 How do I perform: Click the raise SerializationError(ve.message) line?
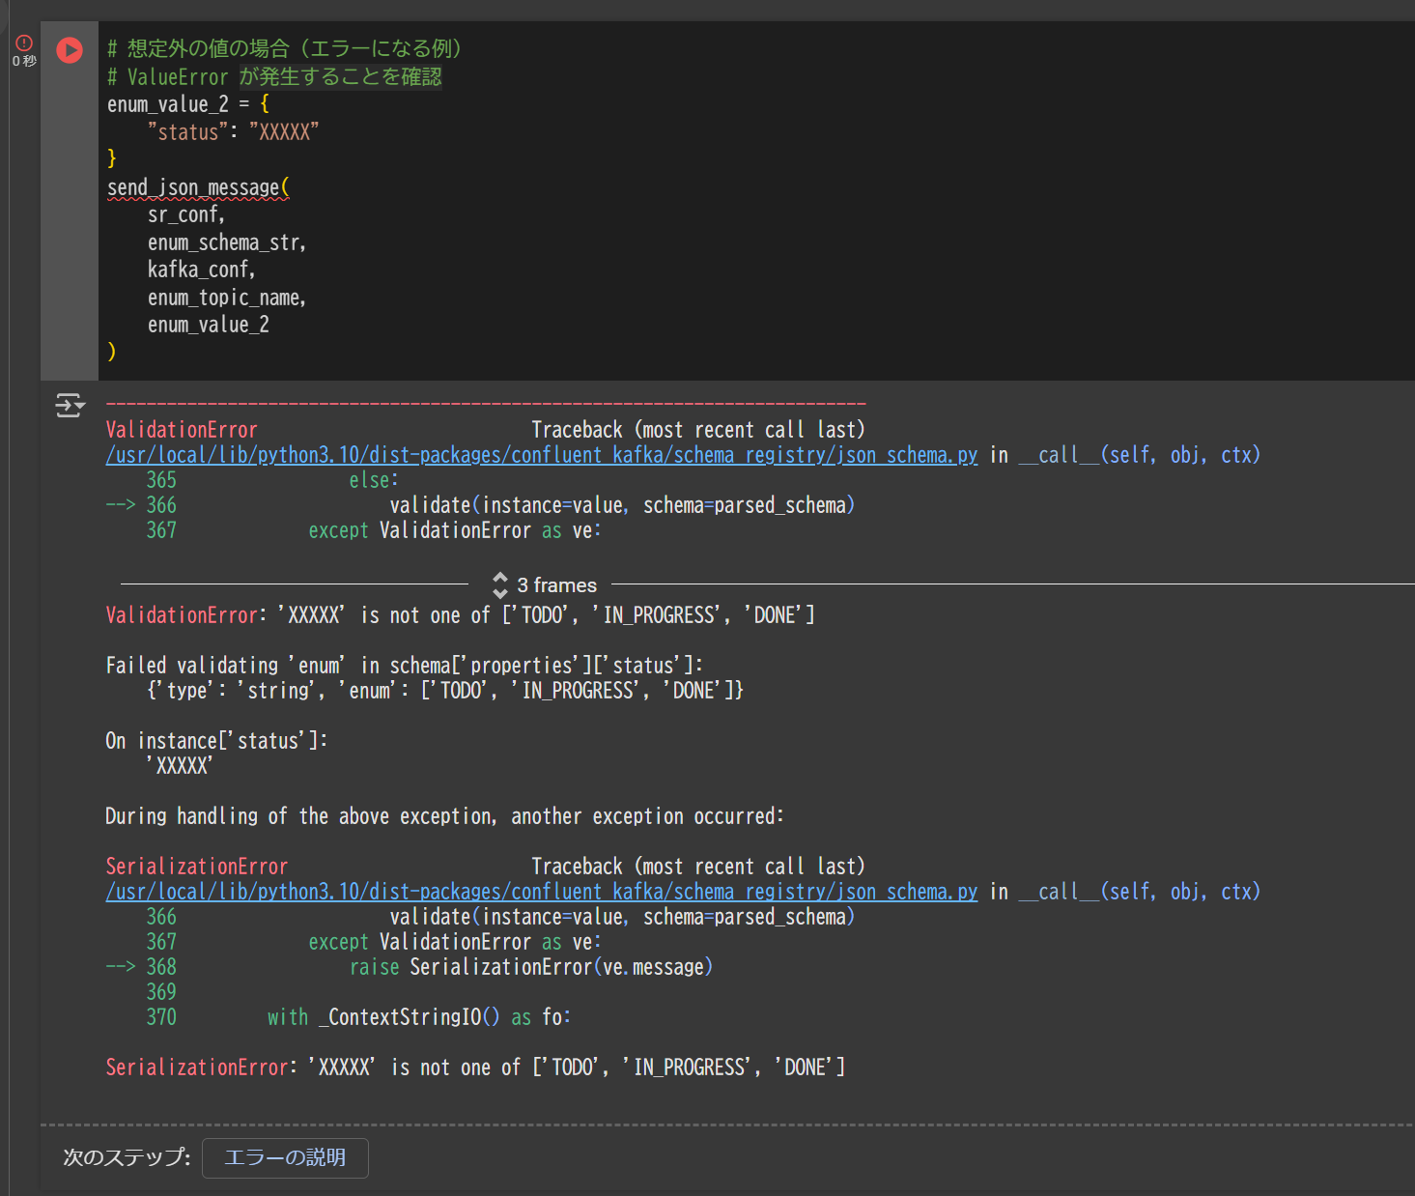[531, 967]
